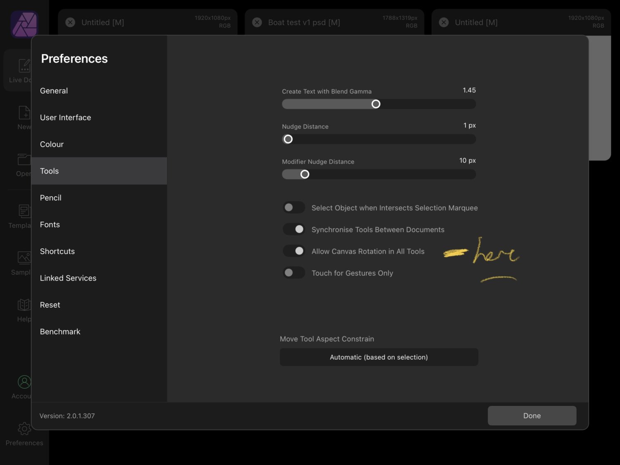Open the Move Tool Aspect Constrain selector
Screen dimensions: 620x465
click(379, 357)
